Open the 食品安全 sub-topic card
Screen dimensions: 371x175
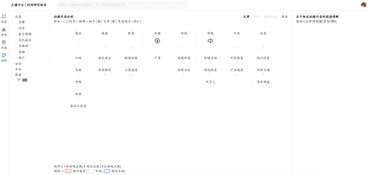104,60
